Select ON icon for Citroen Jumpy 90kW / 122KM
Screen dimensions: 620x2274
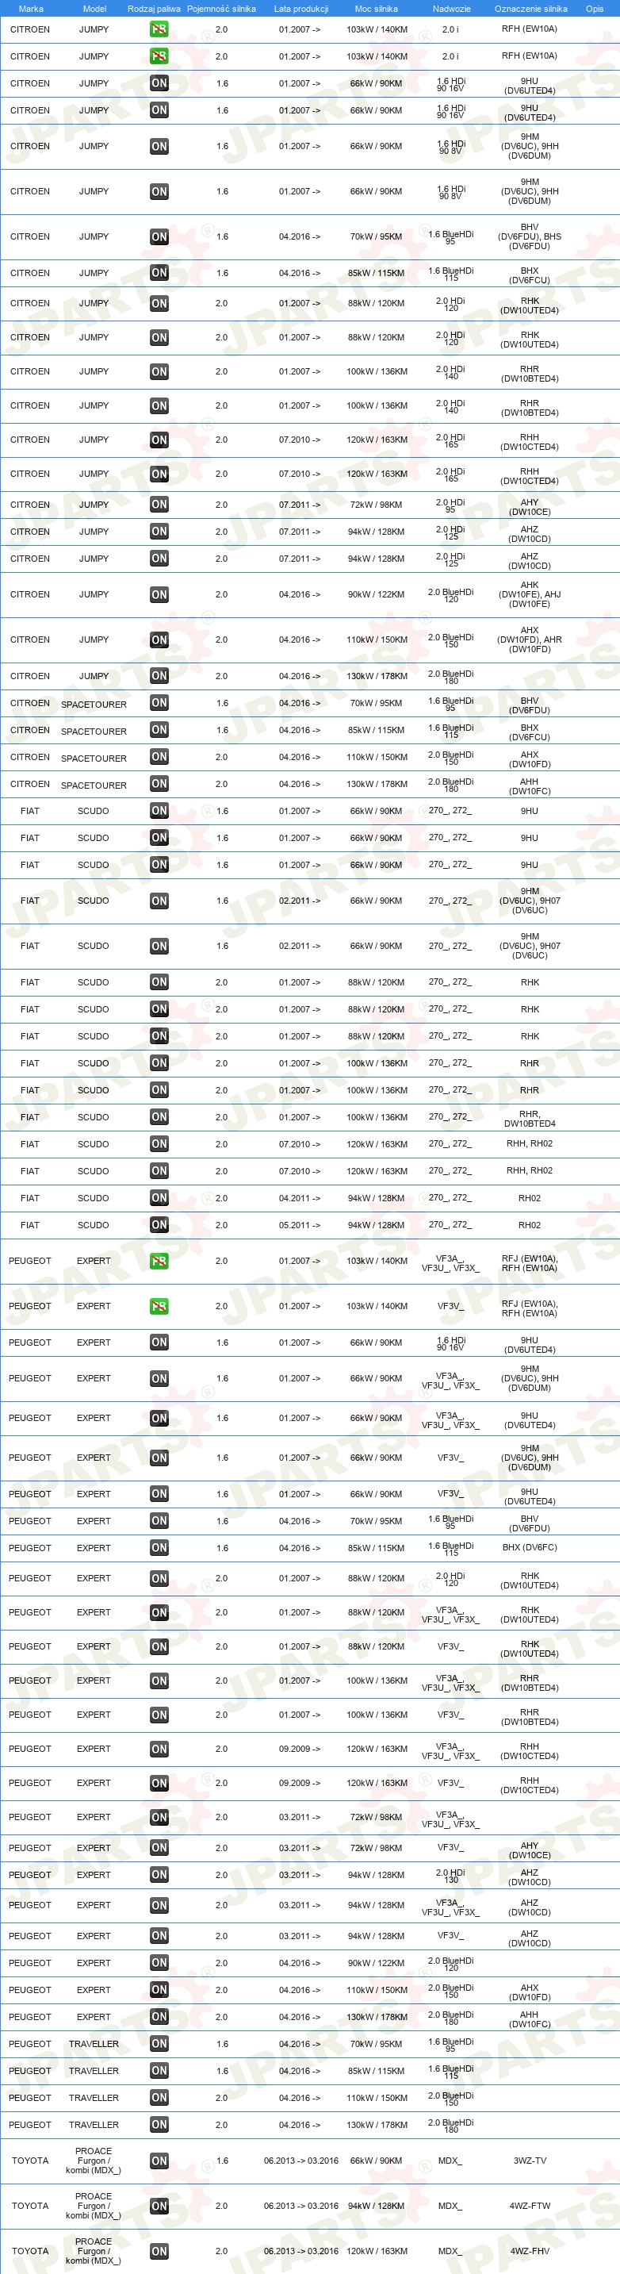(x=159, y=595)
